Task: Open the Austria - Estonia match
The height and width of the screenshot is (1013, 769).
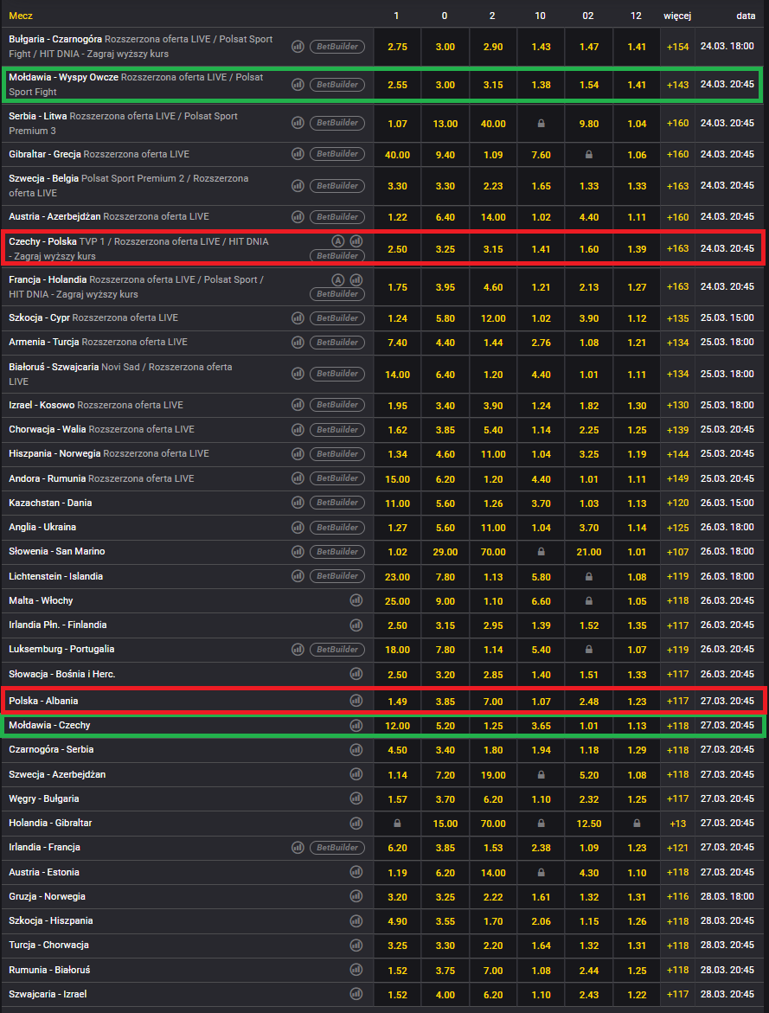Action: coord(44,872)
